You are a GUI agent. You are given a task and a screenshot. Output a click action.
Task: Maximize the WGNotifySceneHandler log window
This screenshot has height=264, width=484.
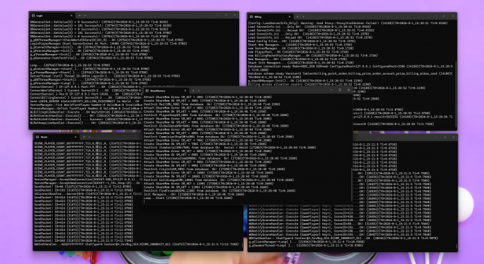coord(445,138)
